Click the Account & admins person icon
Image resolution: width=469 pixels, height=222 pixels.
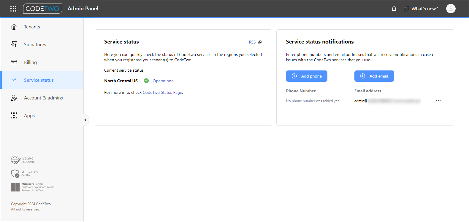(x=14, y=98)
